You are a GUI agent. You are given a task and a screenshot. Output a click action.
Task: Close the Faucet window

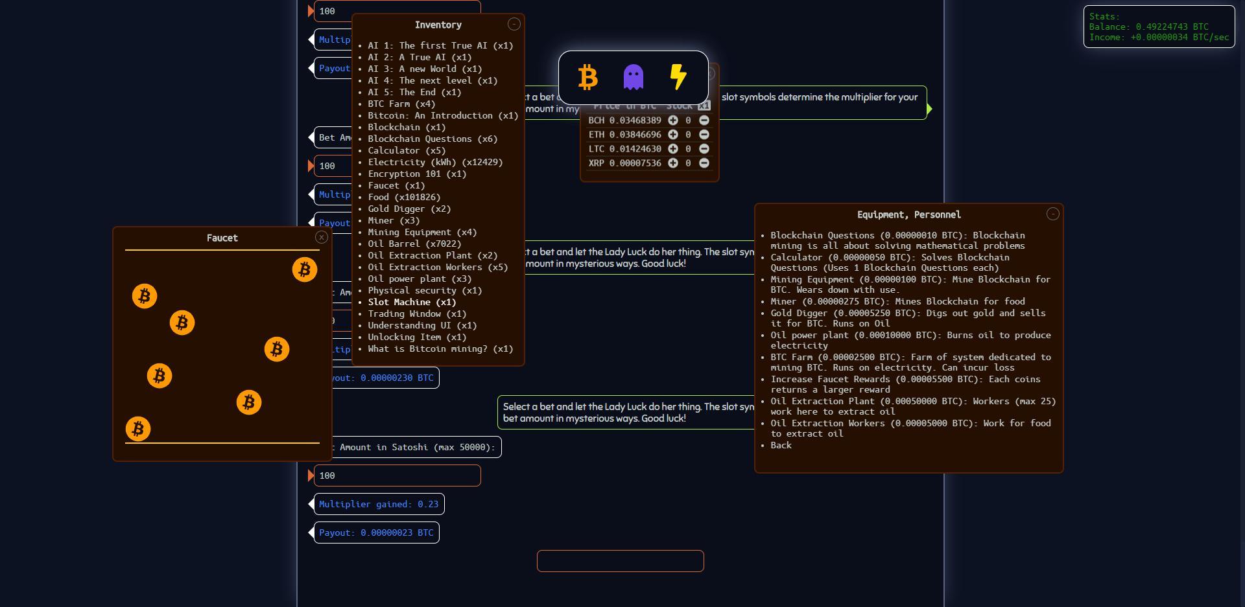[x=322, y=237]
